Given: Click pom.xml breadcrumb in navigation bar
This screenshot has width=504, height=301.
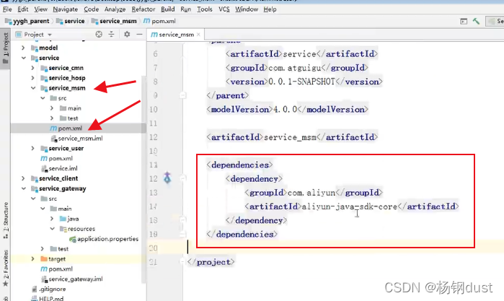Looking at the screenshot, I should 159,21.
